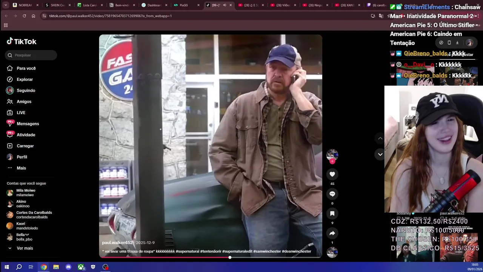This screenshot has width=483, height=272.
Task: Open the site info icon in address bar
Action: click(x=44, y=16)
